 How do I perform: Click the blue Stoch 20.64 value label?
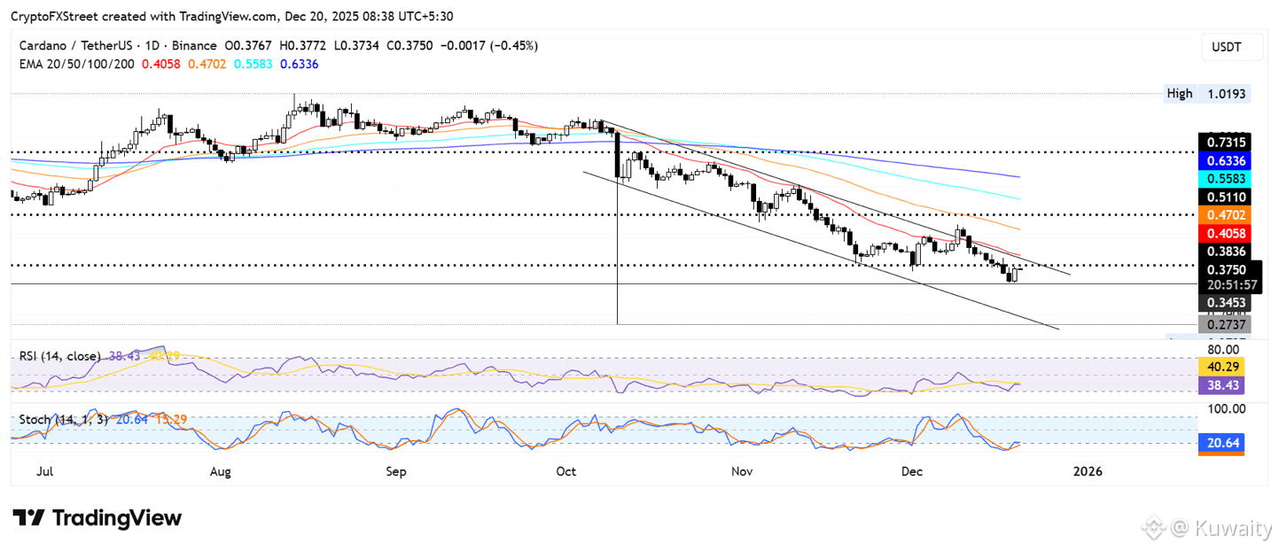pos(1221,439)
